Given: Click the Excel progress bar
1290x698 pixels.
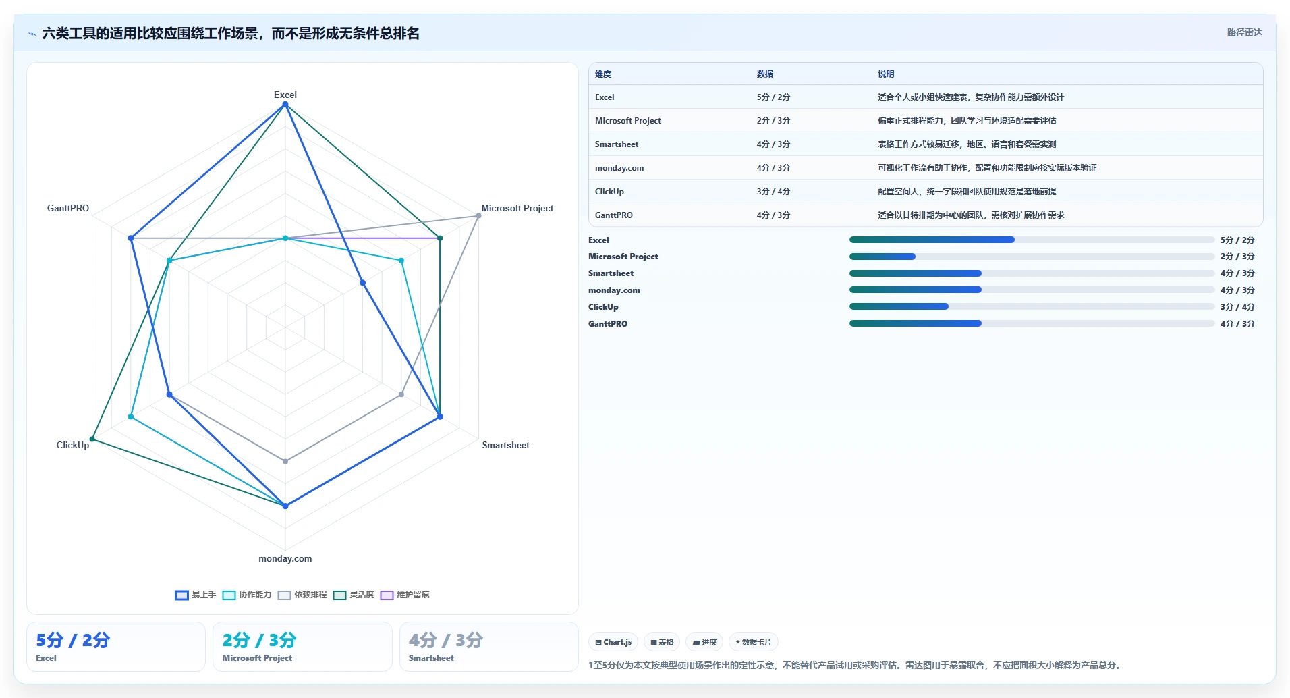Looking at the screenshot, I should click(1032, 240).
